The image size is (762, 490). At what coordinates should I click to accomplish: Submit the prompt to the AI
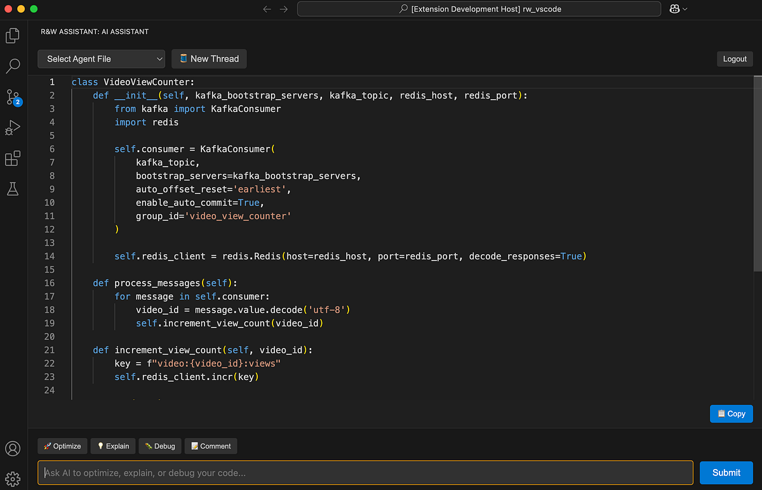[726, 473]
